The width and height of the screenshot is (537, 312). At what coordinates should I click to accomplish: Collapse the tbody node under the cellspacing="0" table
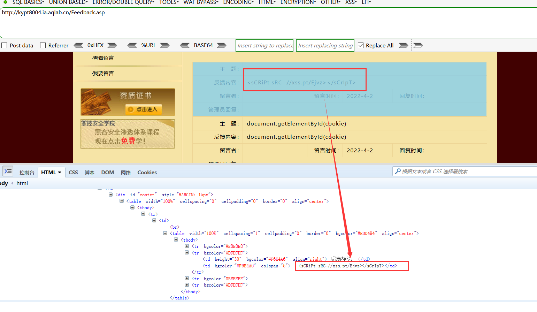click(x=132, y=207)
